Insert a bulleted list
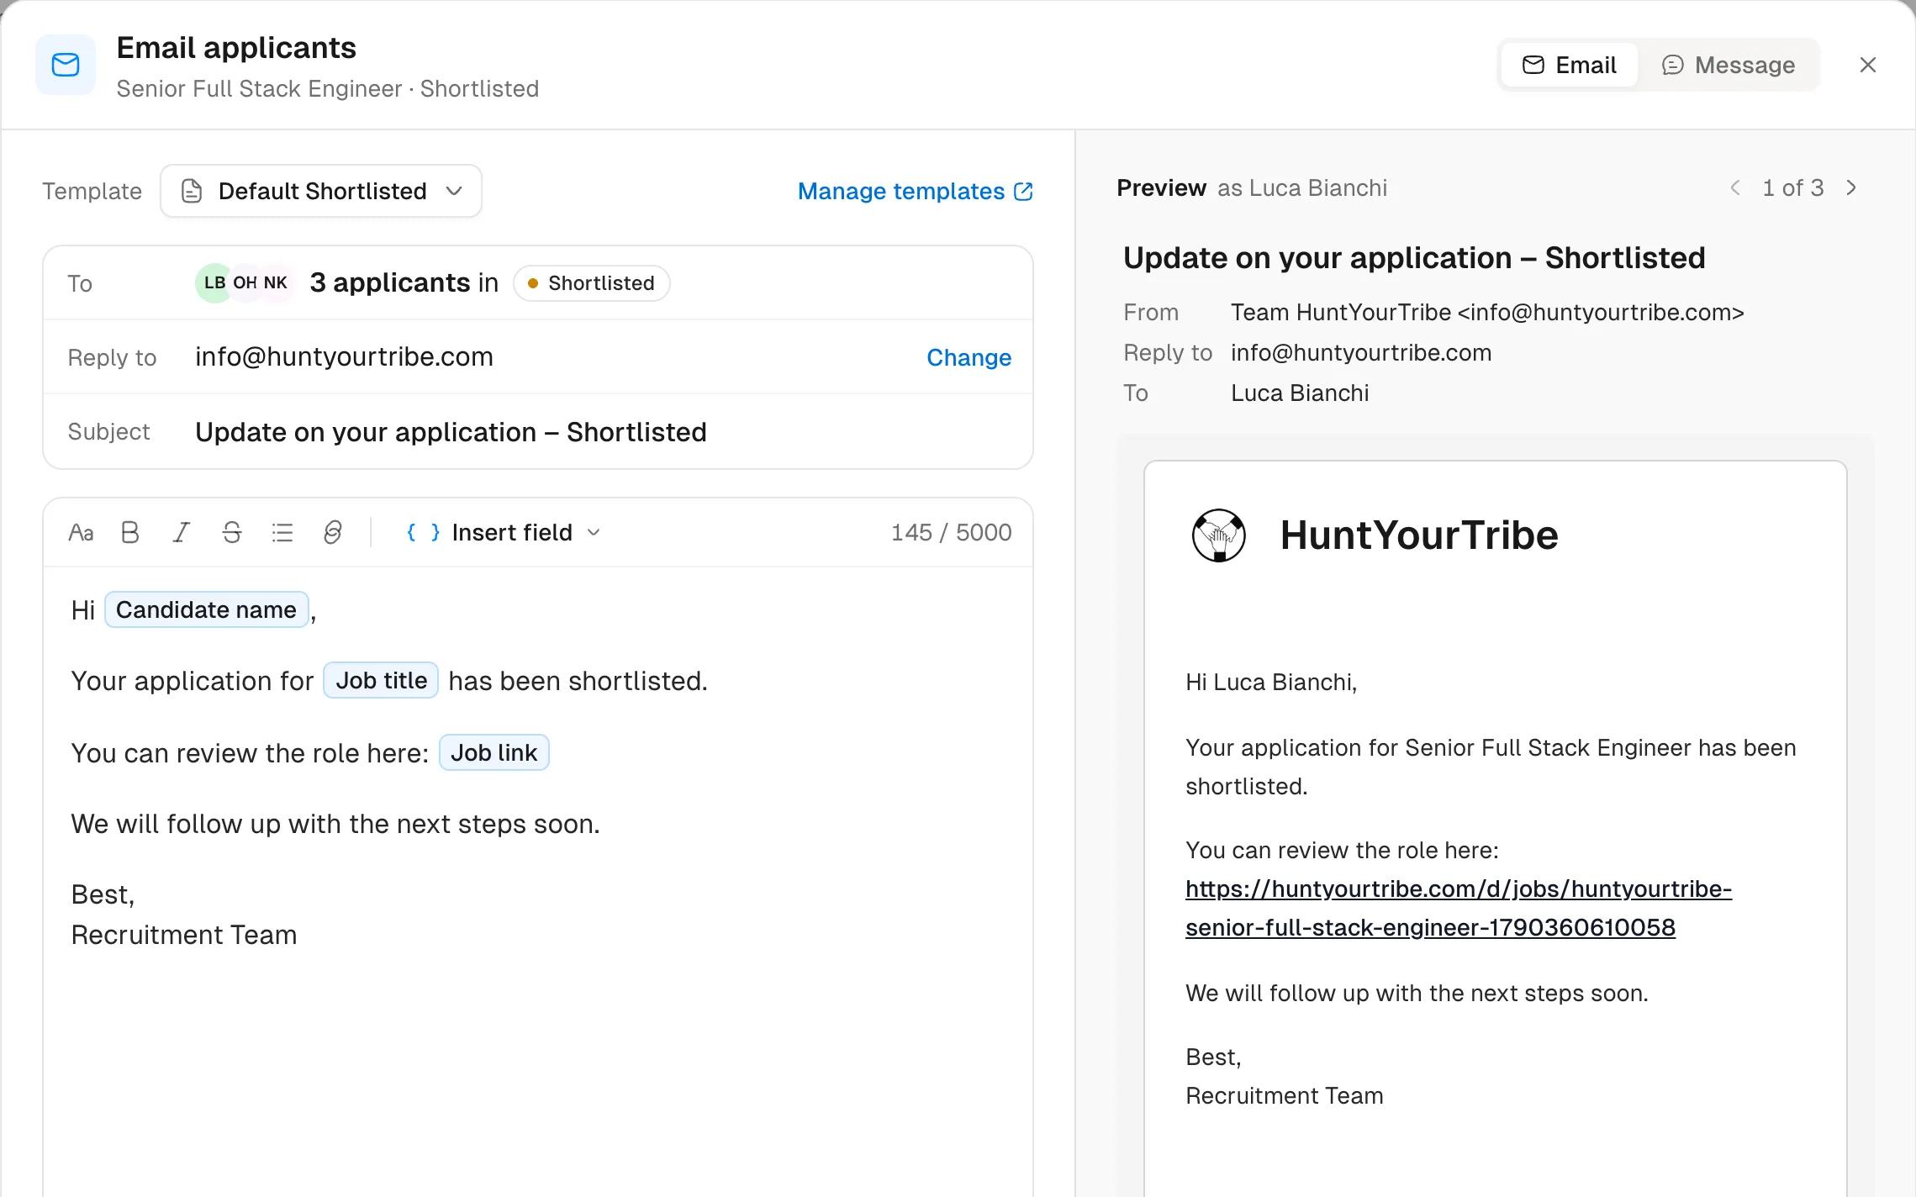 (282, 533)
